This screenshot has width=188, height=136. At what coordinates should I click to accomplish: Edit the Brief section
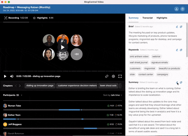pos(177,27)
